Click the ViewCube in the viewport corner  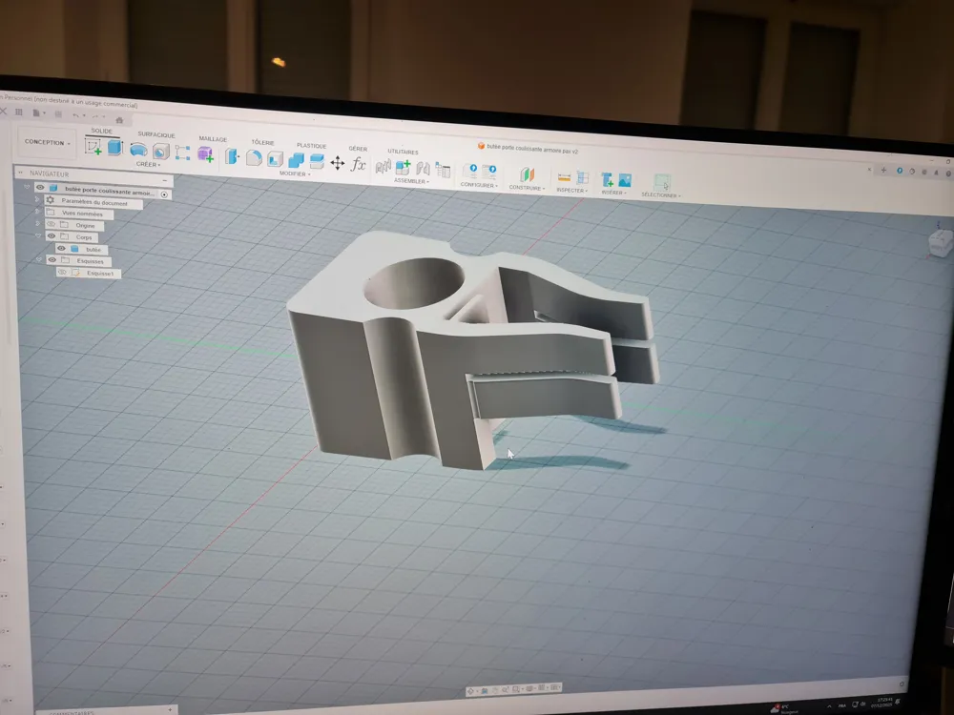pos(940,241)
